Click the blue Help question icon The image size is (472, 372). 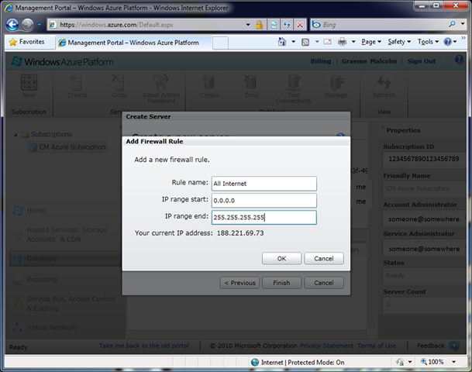[x=448, y=42]
